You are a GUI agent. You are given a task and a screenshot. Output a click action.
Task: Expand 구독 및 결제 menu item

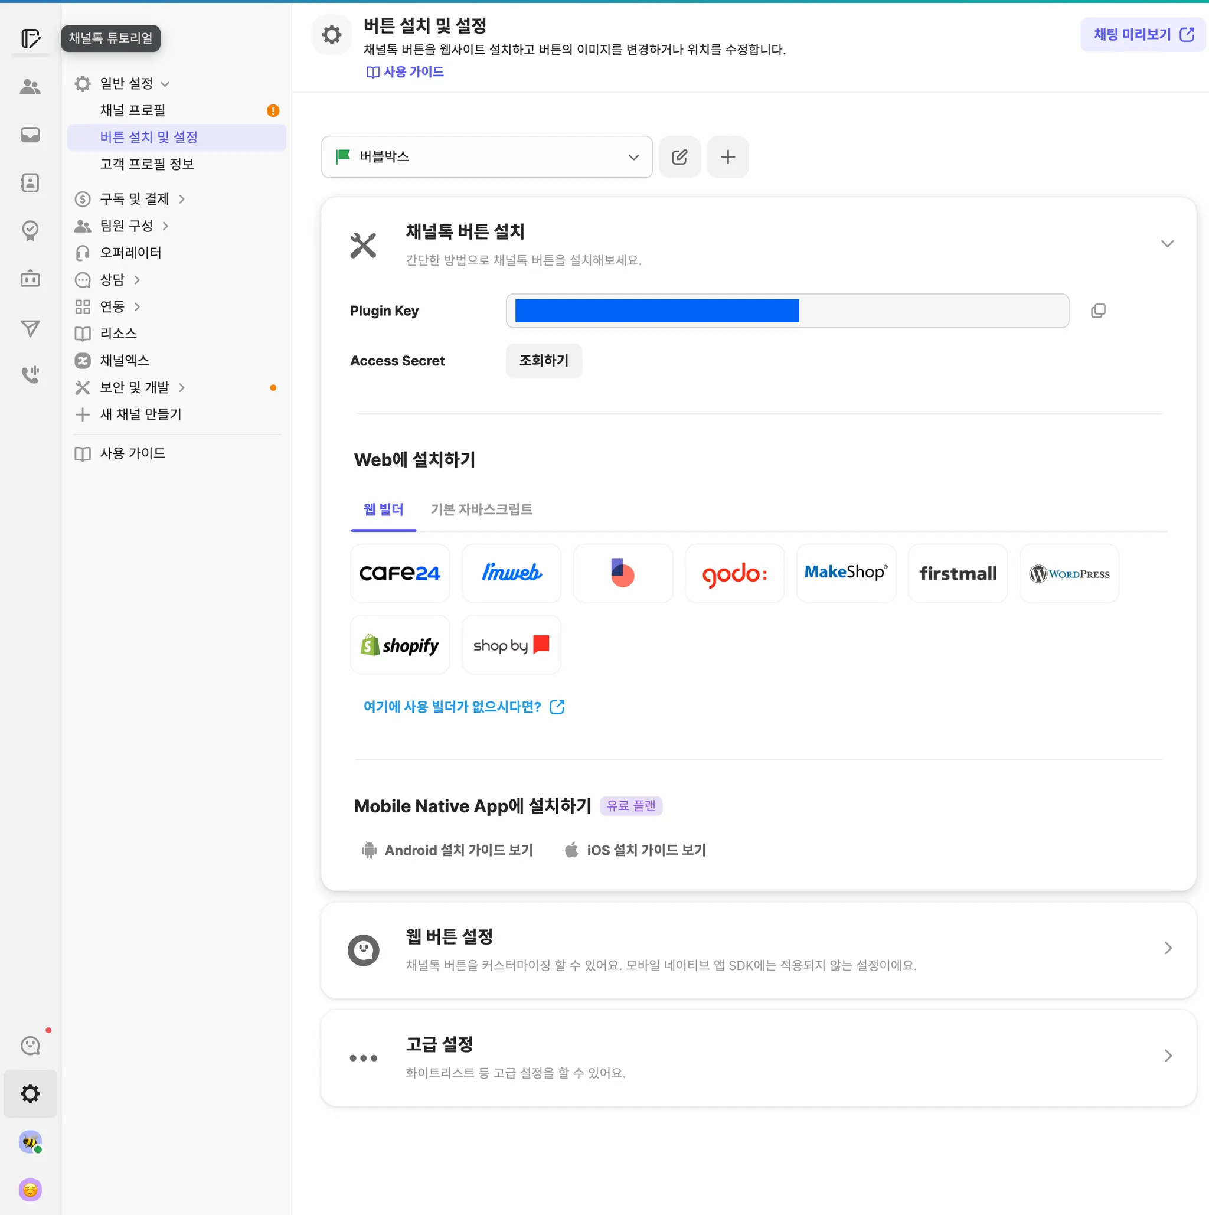(x=135, y=200)
